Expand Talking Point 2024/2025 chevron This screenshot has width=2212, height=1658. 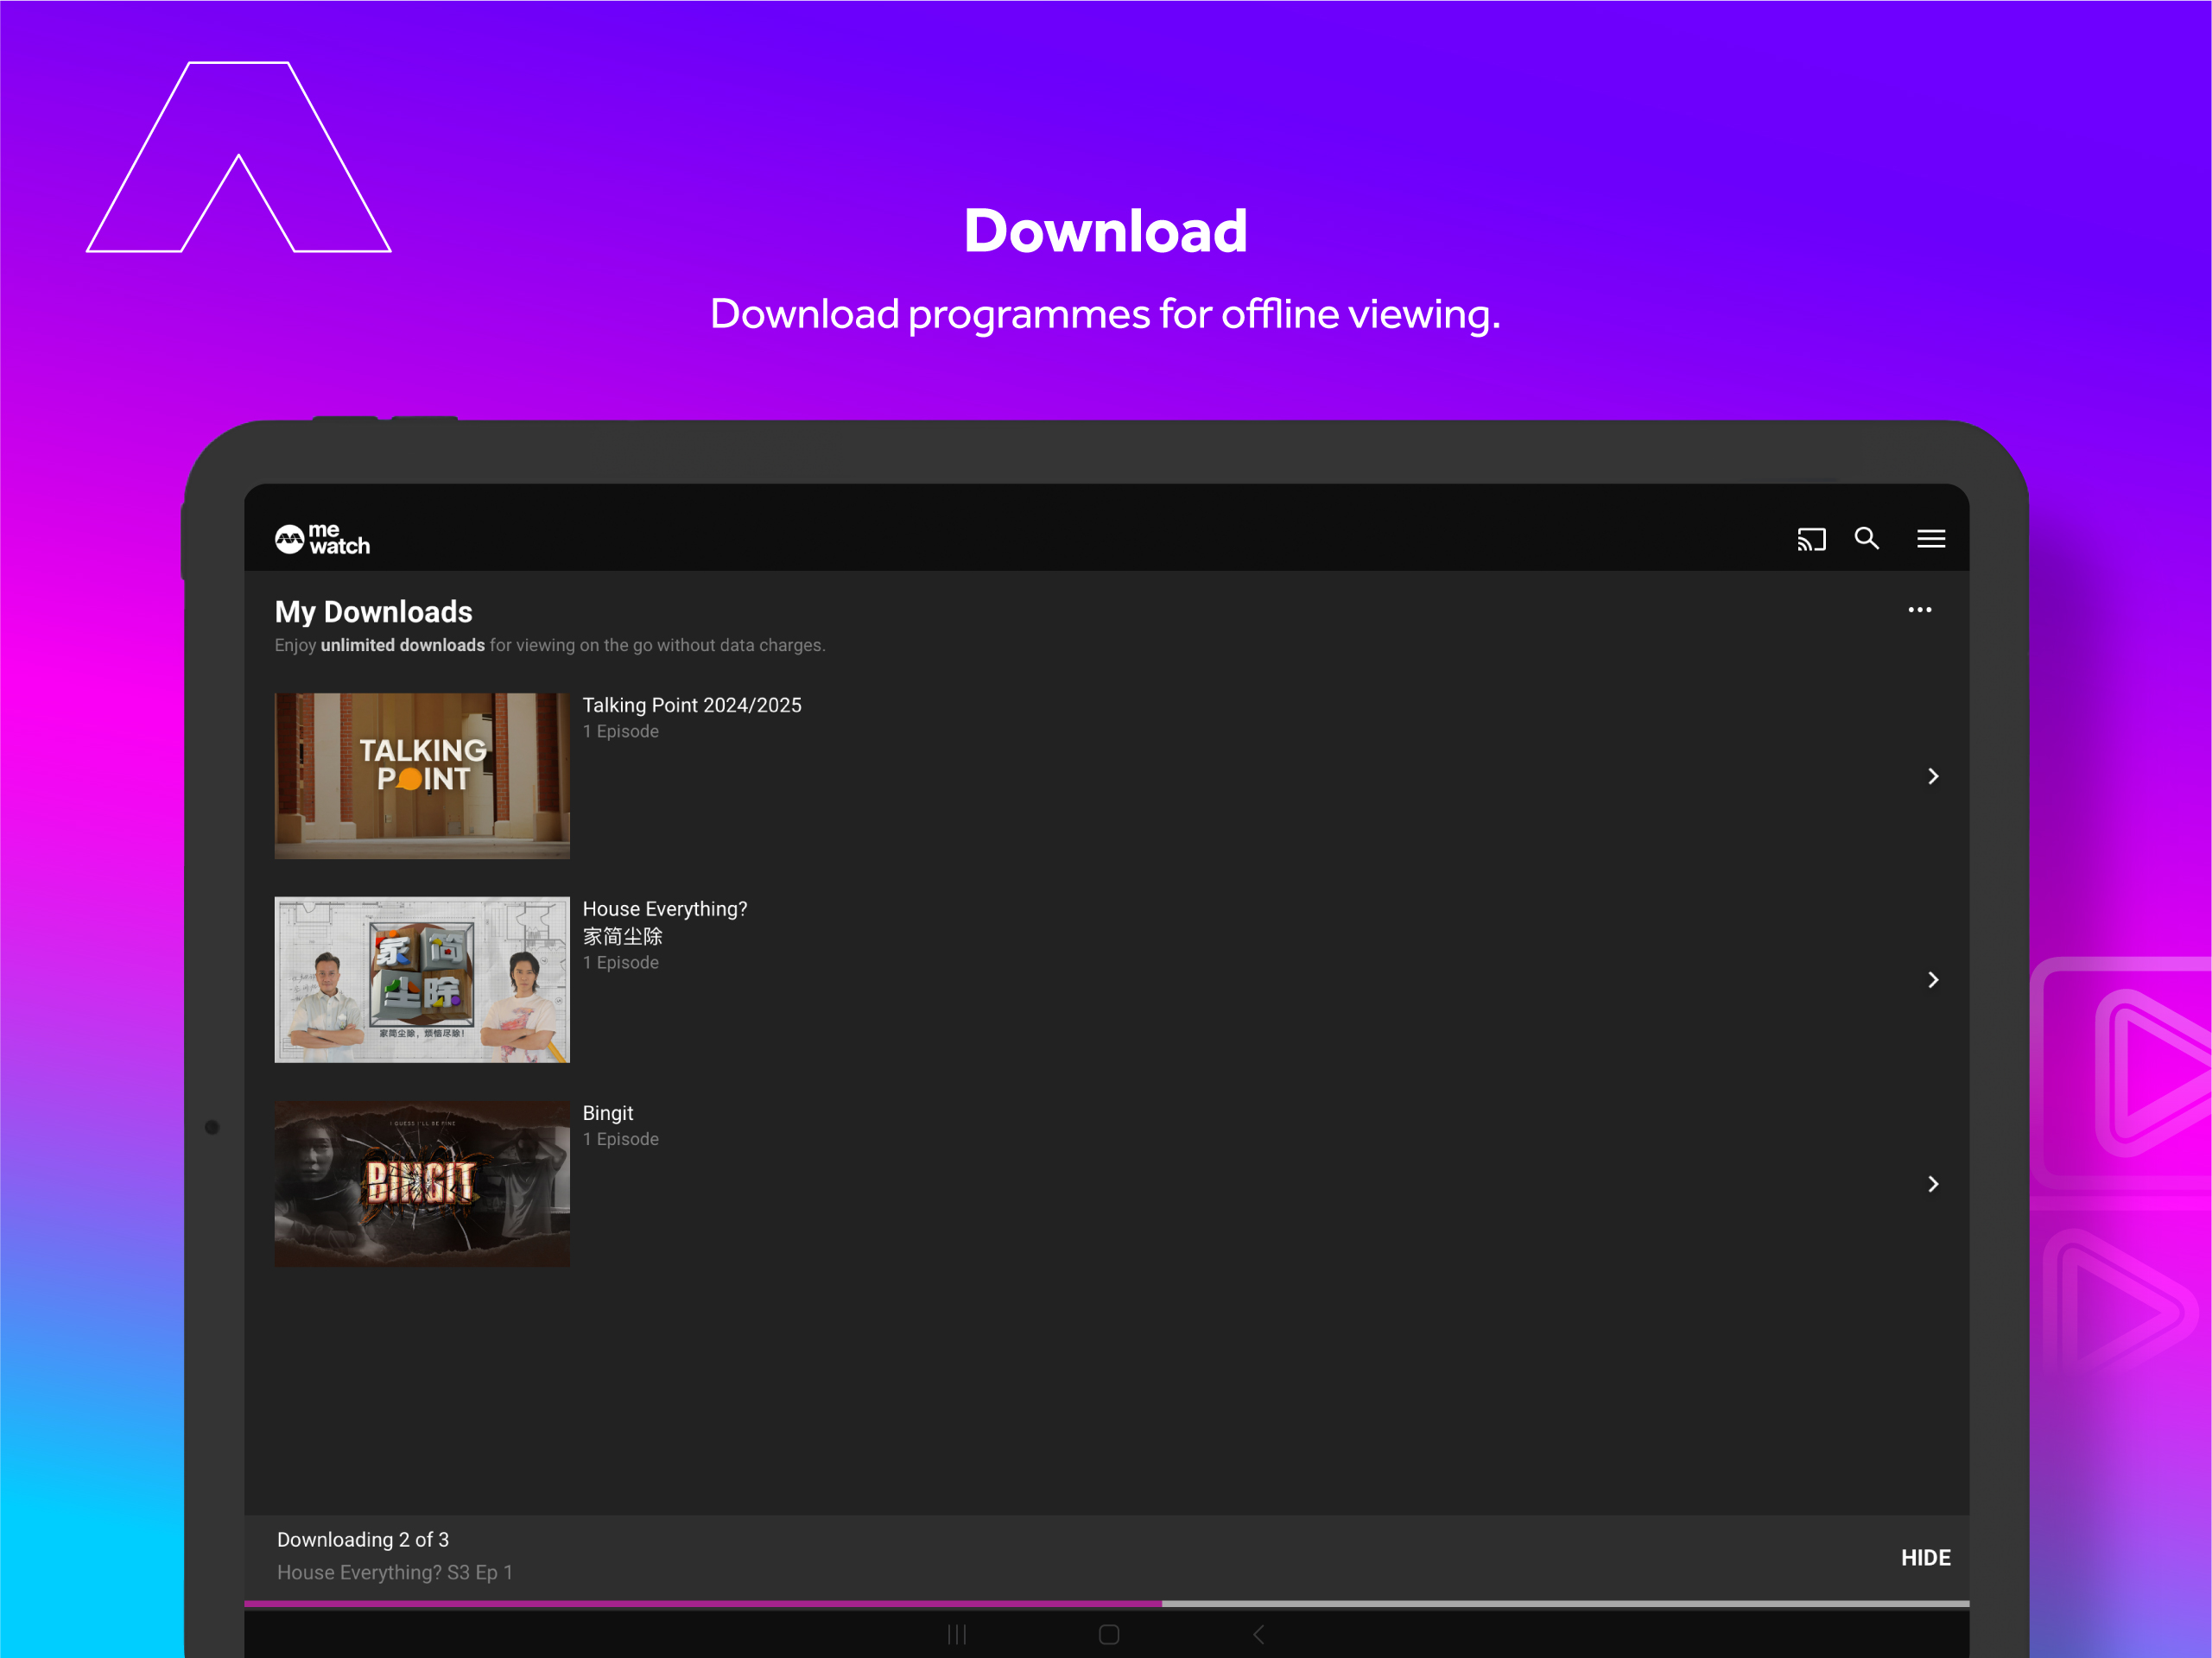click(x=1932, y=776)
